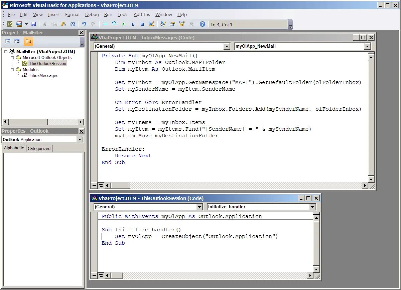Toggle Design Mode icon in the toolbar
The image size is (401, 290).
pos(152,24)
